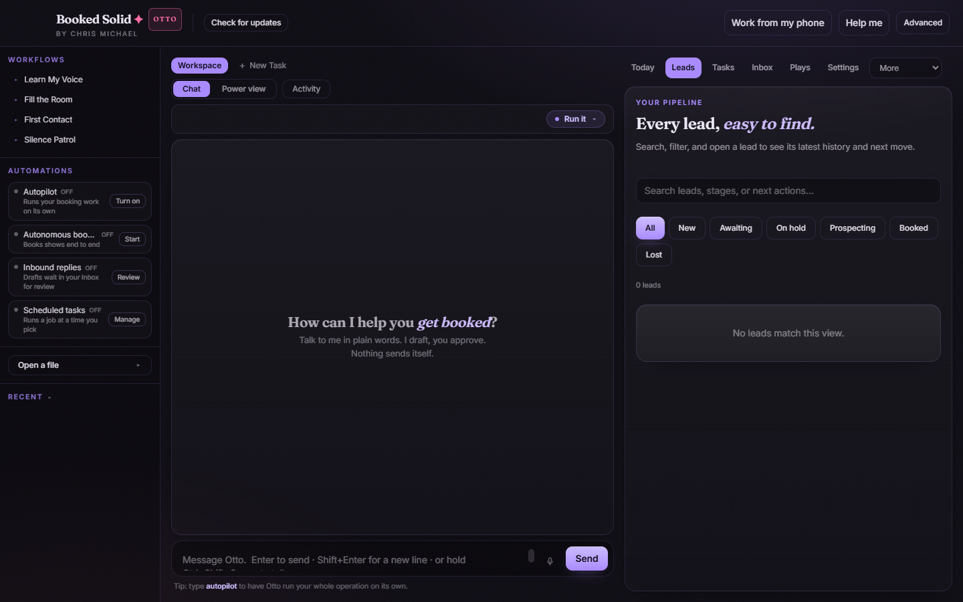Turn on Autopilot automation
This screenshot has height=602, width=963.
click(x=128, y=201)
